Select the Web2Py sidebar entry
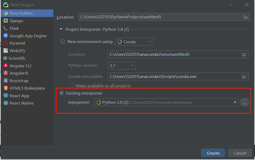Viewport: 255px width, 160px height. 6,51
